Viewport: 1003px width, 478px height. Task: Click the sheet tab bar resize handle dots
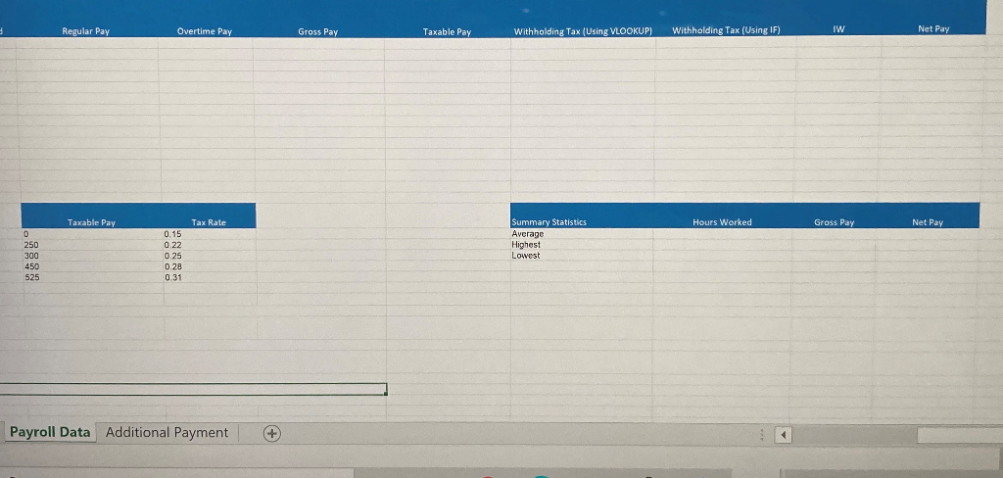[762, 435]
